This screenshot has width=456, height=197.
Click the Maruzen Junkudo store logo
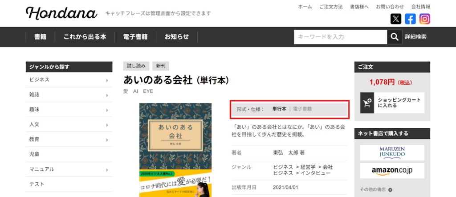(x=392, y=152)
